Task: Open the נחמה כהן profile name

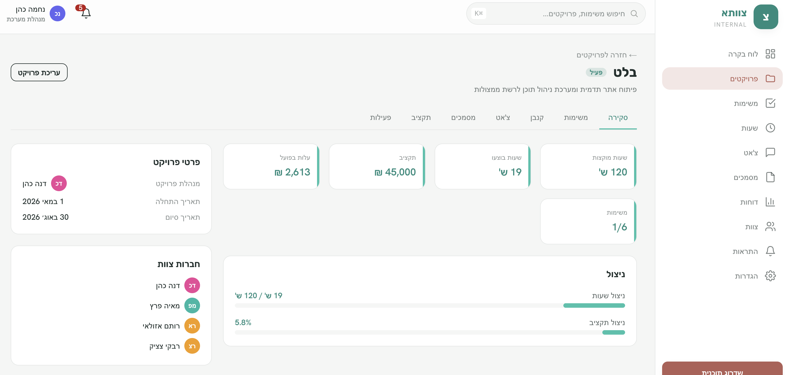Action: coord(30,10)
